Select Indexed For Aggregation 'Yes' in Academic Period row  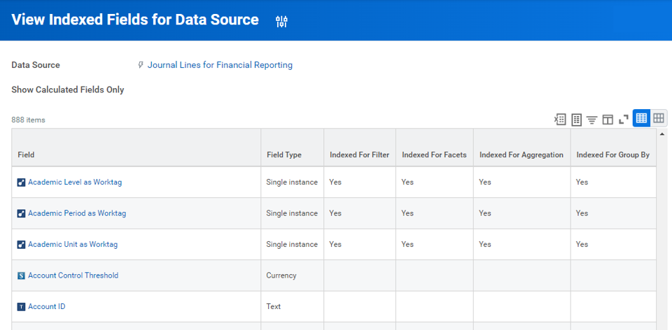[x=485, y=213]
